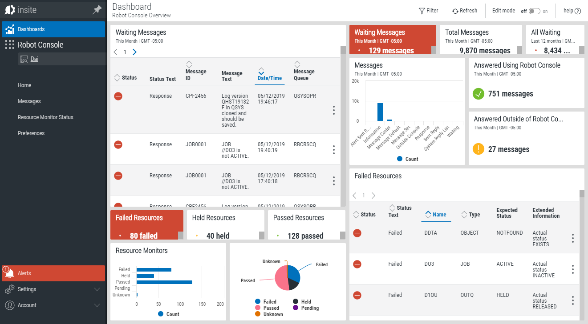This screenshot has width=588, height=324.
Task: Sort Failed Resources by Name column
Action: point(439,215)
